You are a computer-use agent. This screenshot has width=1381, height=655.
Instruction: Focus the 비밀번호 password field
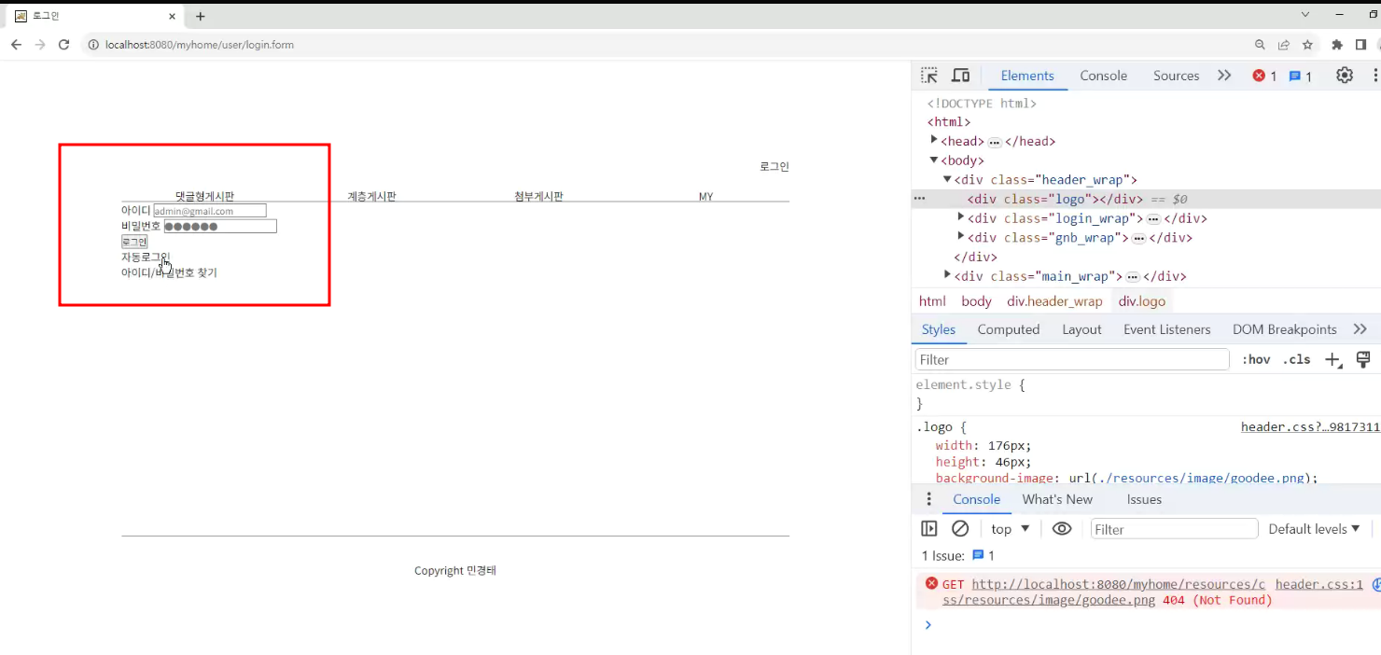pyautogui.click(x=220, y=226)
